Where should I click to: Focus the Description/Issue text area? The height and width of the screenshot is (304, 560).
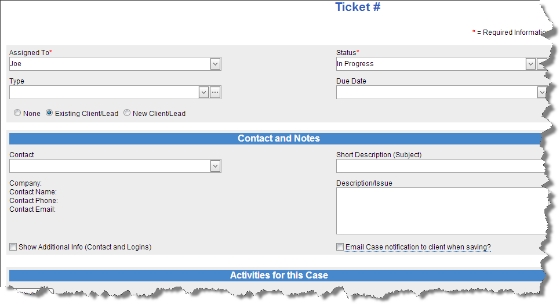click(441, 211)
